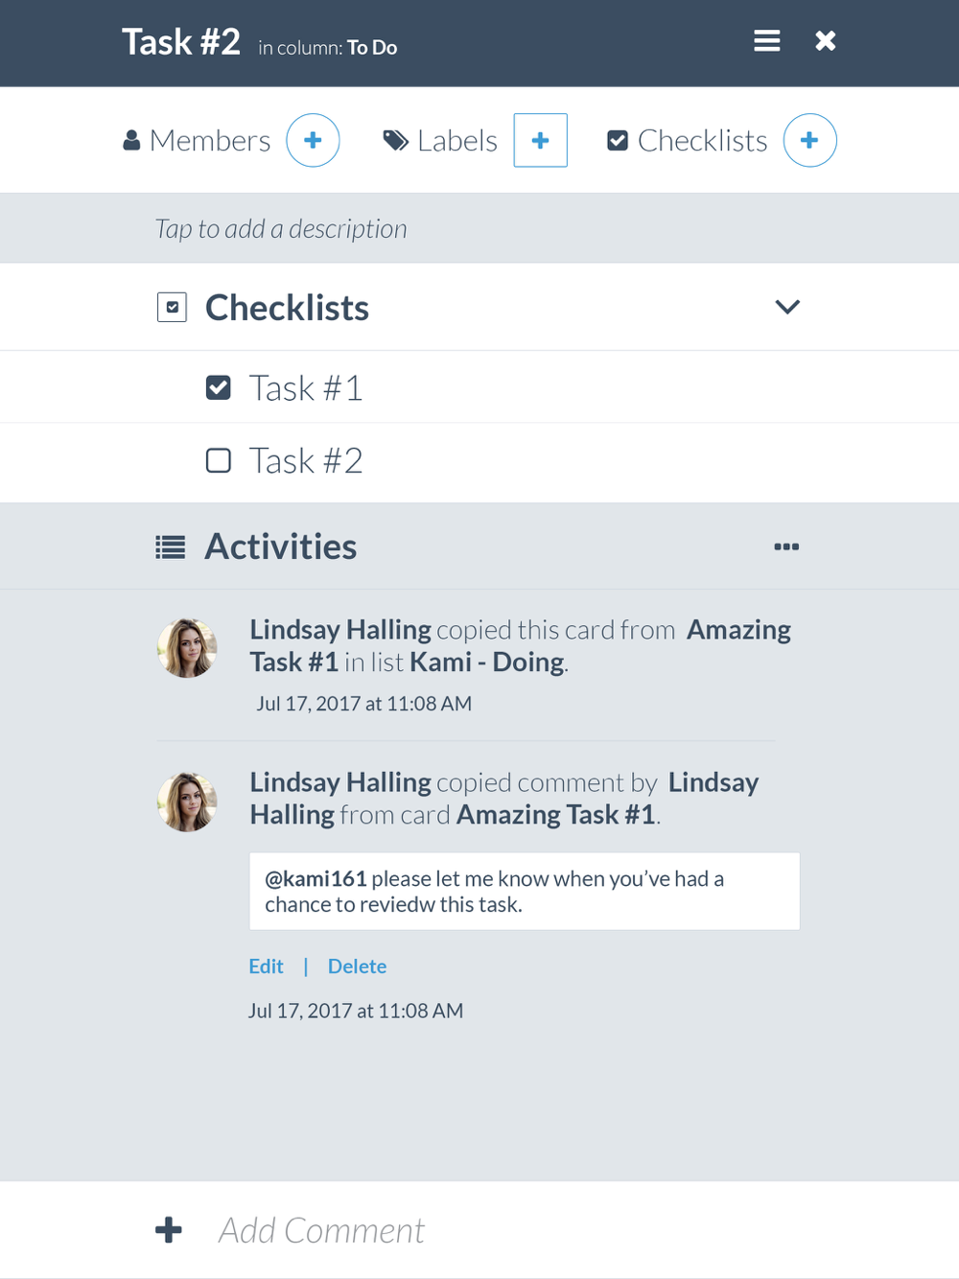Close the Task #2 card
This screenshot has height=1279, width=959.
825,41
